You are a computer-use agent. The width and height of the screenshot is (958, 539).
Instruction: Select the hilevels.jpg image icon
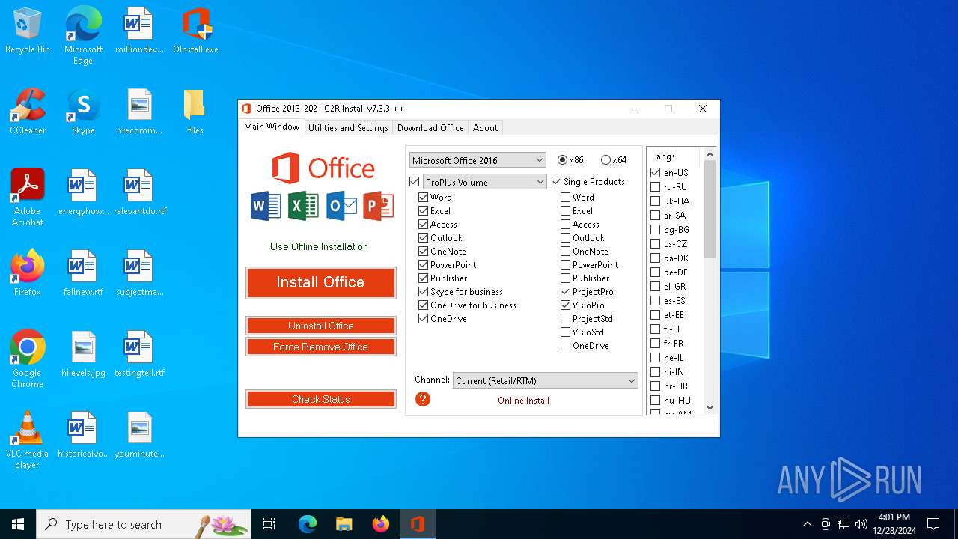pyautogui.click(x=83, y=355)
